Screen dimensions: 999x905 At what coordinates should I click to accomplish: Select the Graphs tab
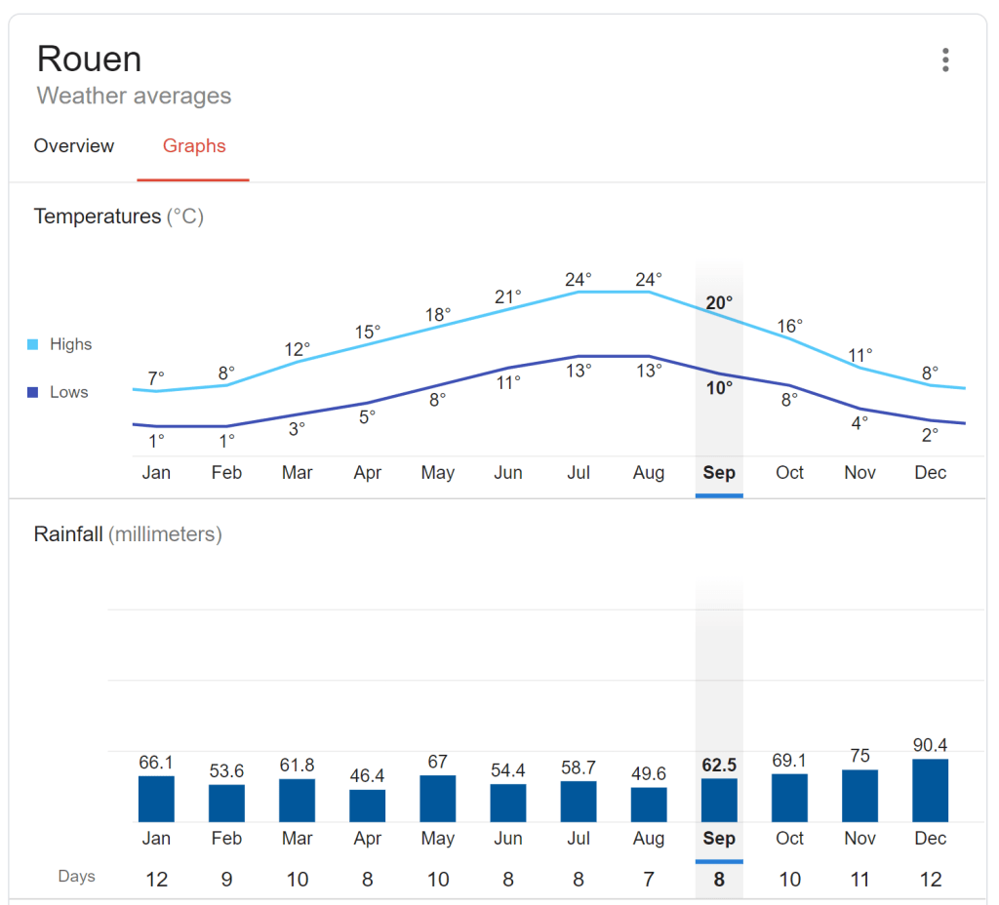point(194,146)
